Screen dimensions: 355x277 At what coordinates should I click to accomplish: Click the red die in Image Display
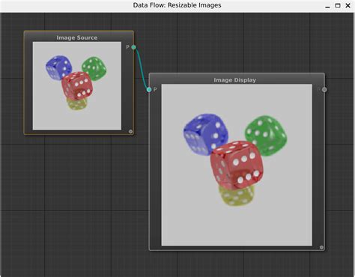point(237,165)
